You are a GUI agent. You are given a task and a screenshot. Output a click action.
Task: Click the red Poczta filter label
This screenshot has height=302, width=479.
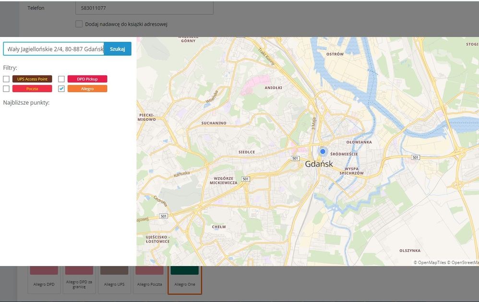(x=32, y=89)
